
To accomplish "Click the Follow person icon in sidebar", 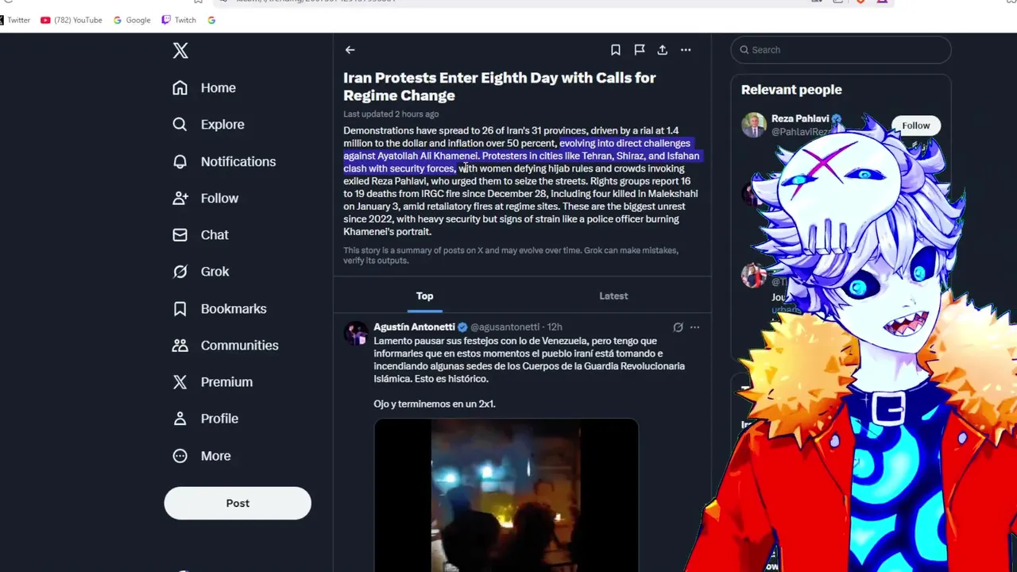I will tap(180, 198).
